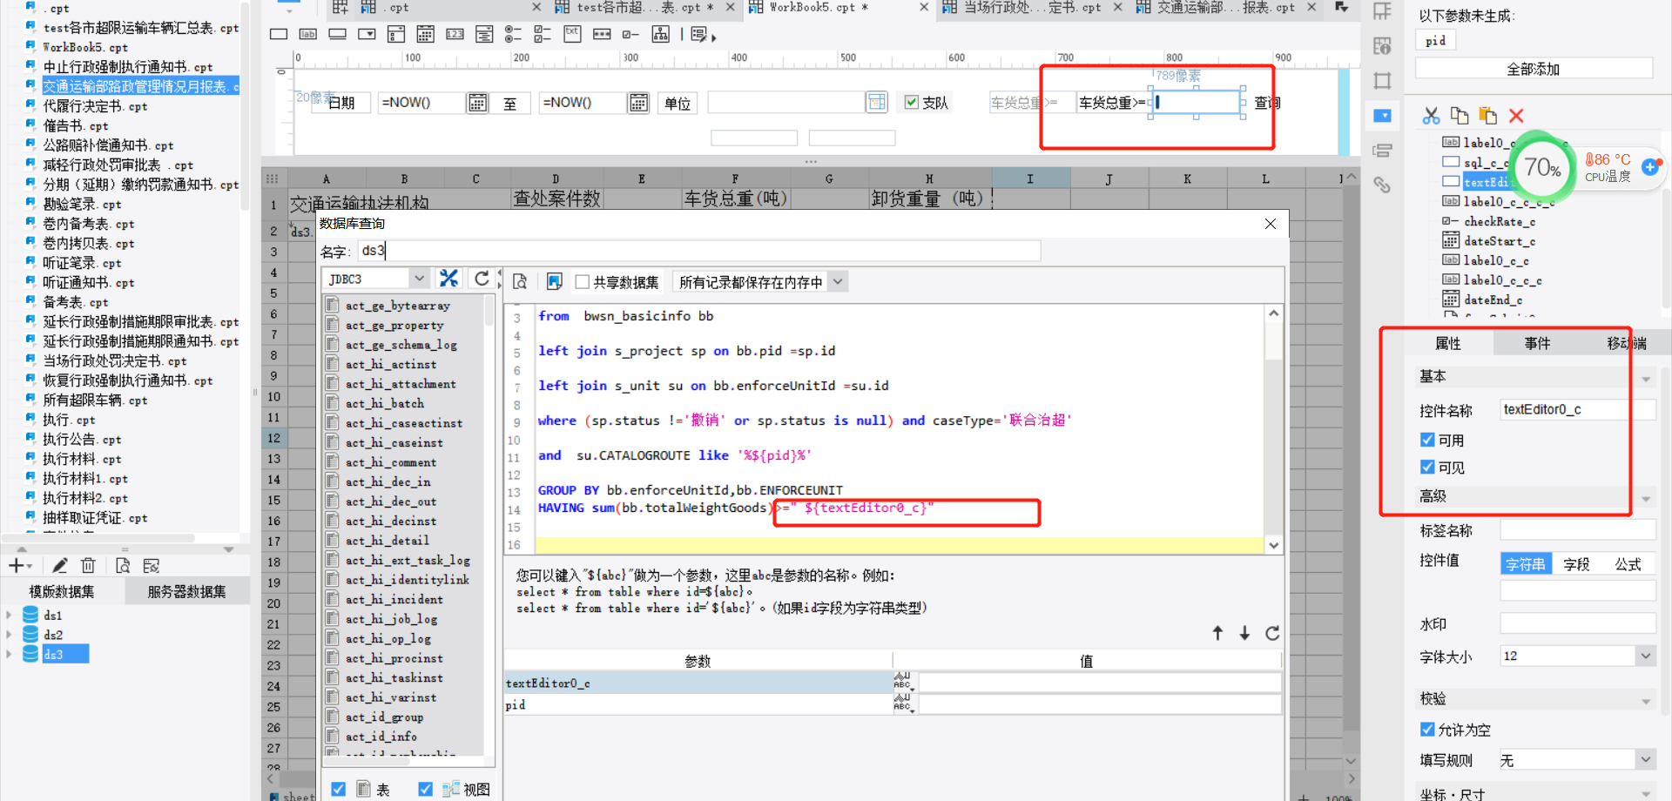Expand the ds1 dataset node
The height and width of the screenshot is (801, 1672).
[9, 615]
